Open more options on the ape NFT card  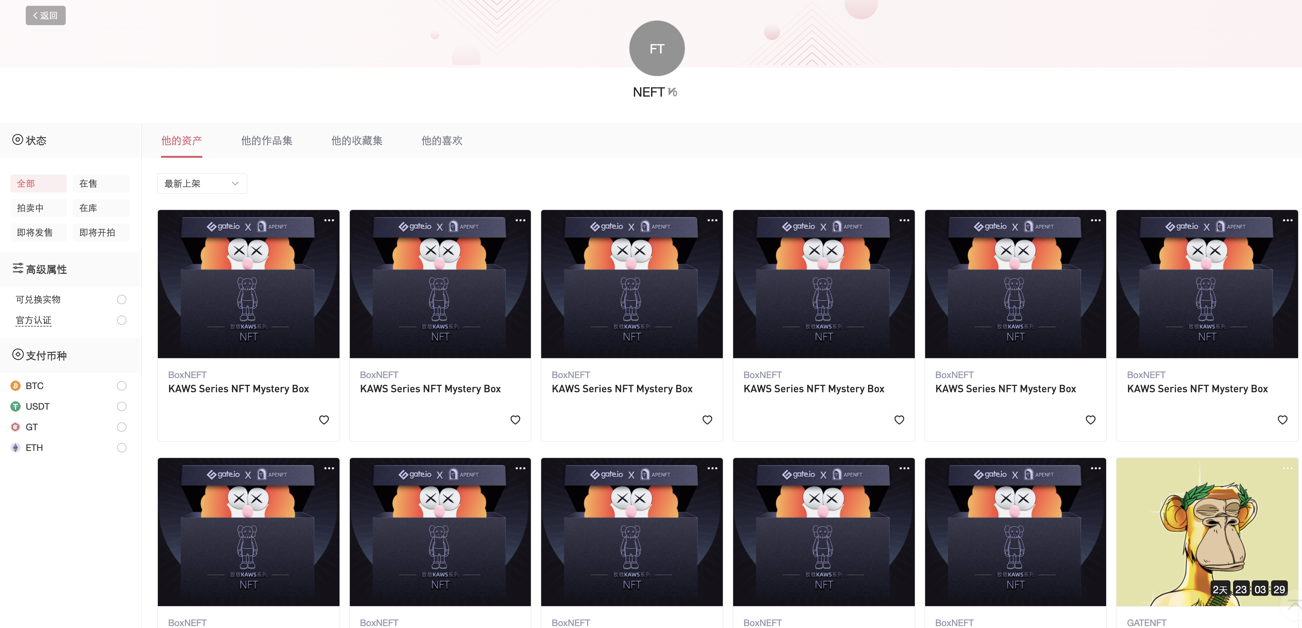(x=1288, y=468)
